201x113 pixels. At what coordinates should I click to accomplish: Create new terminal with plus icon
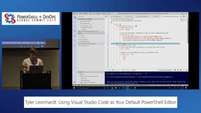(x=175, y=70)
